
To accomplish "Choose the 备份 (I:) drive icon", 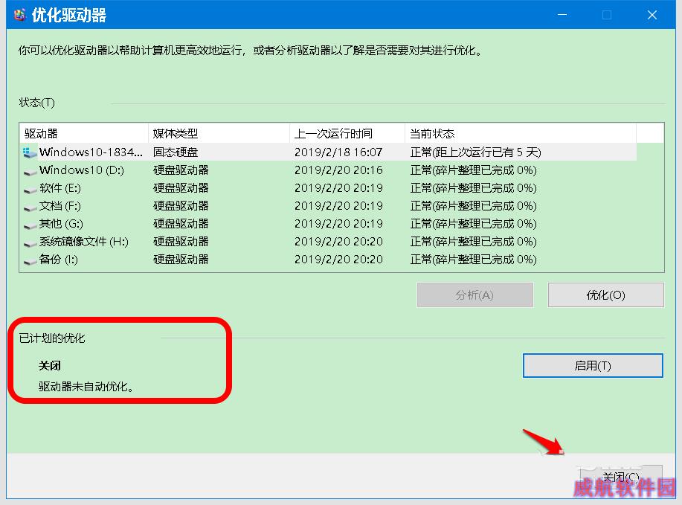I will pos(30,260).
